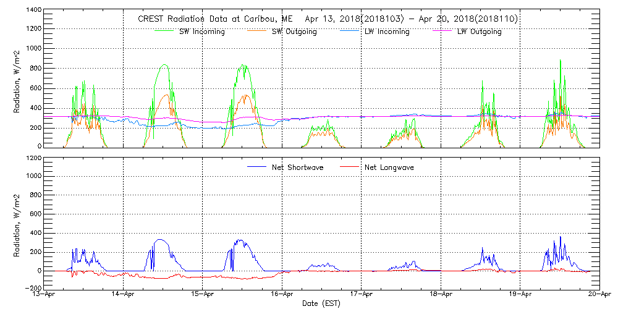The image size is (618, 309).
Task: Click the '14-Apr' date tick label
Action: (x=124, y=295)
